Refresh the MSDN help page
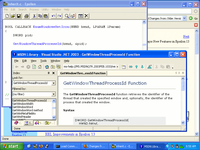 coord(34,67)
